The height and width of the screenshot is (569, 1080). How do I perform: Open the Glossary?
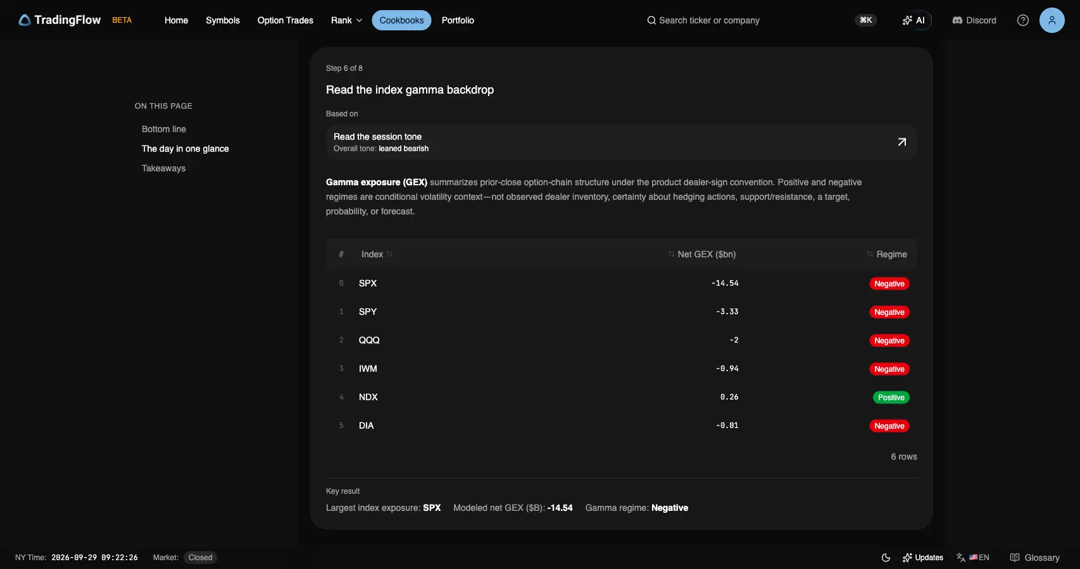1035,558
